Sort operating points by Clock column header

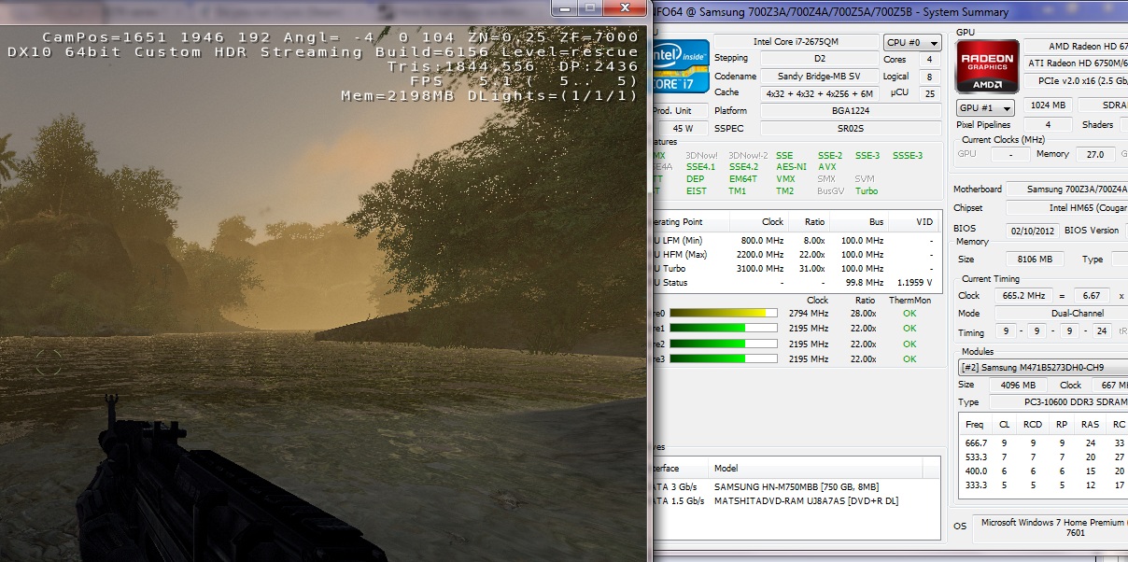[x=759, y=222]
